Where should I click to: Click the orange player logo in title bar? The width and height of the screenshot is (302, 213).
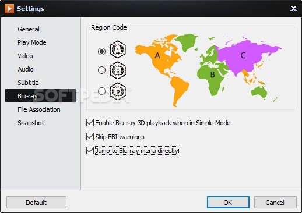pos(9,9)
